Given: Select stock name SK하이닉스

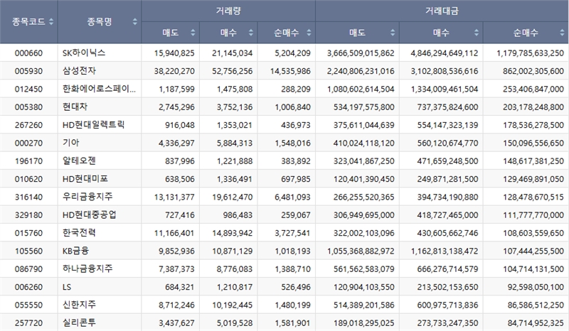Looking at the screenshot, I should pyautogui.click(x=84, y=53).
